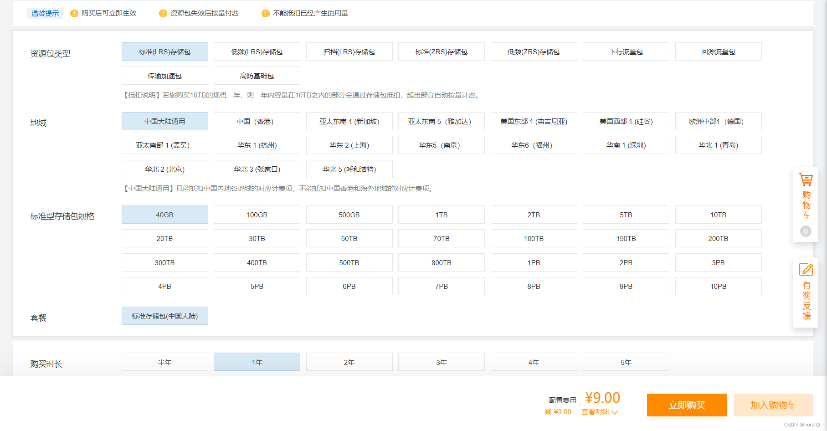Viewport: 827px width, 431px height.
Task: Set purchase duration to 半年
Action: coord(165,362)
